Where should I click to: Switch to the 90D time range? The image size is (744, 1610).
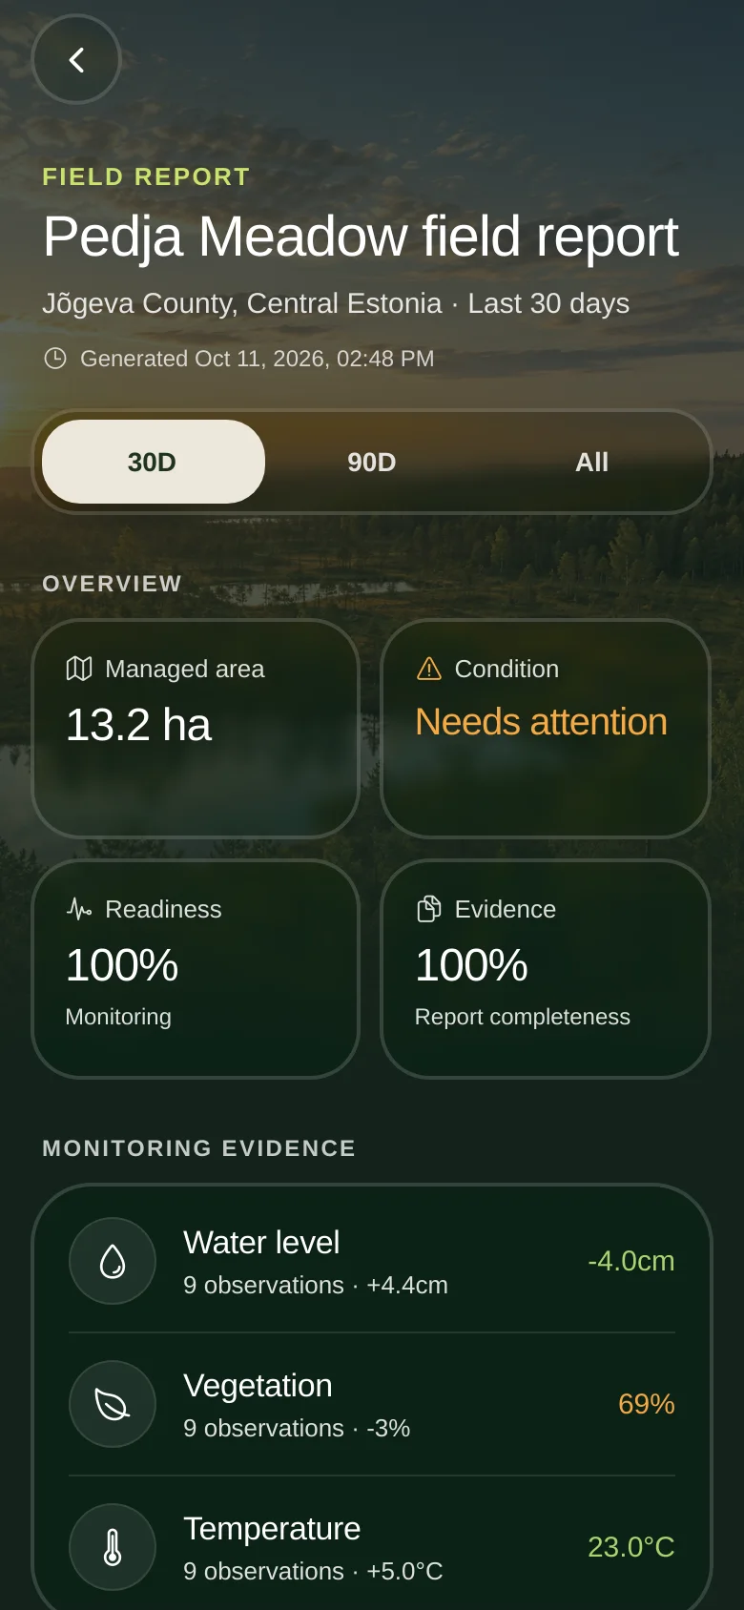click(372, 462)
